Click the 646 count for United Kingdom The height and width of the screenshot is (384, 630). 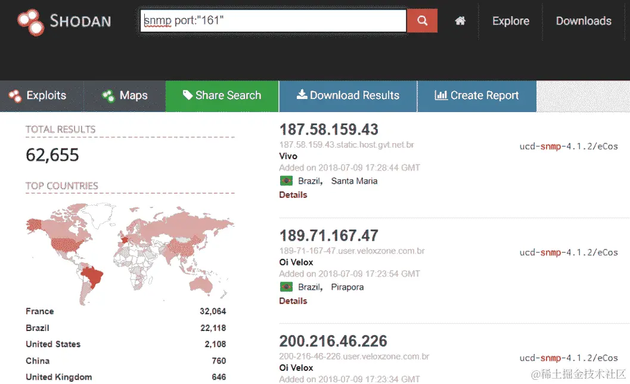pyautogui.click(x=219, y=377)
